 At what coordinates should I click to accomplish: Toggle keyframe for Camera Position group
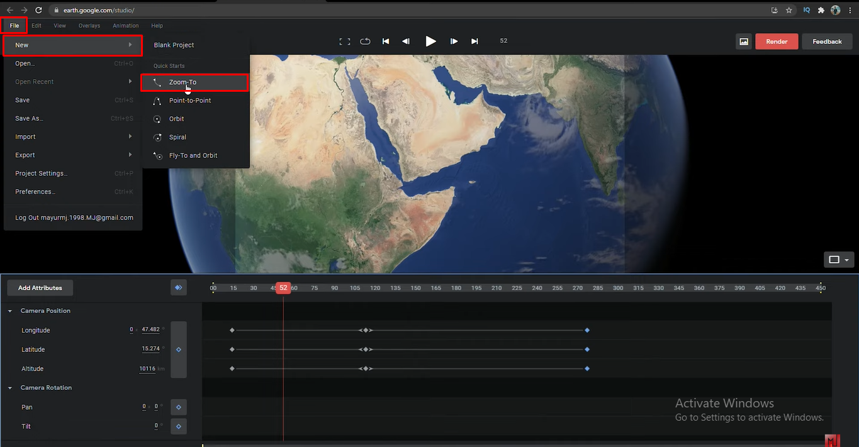point(179,350)
